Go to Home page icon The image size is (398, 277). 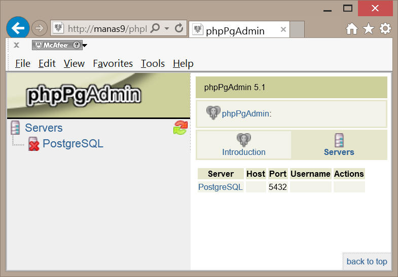click(352, 28)
